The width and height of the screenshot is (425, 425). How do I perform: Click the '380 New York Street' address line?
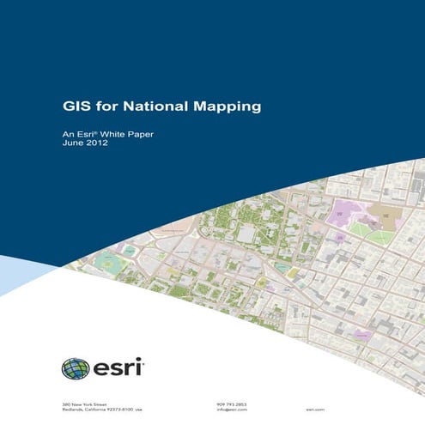click(x=84, y=404)
